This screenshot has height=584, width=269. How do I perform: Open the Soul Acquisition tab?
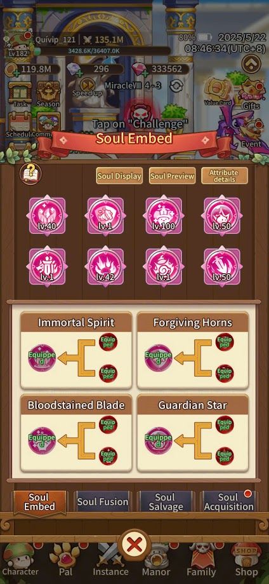(228, 501)
